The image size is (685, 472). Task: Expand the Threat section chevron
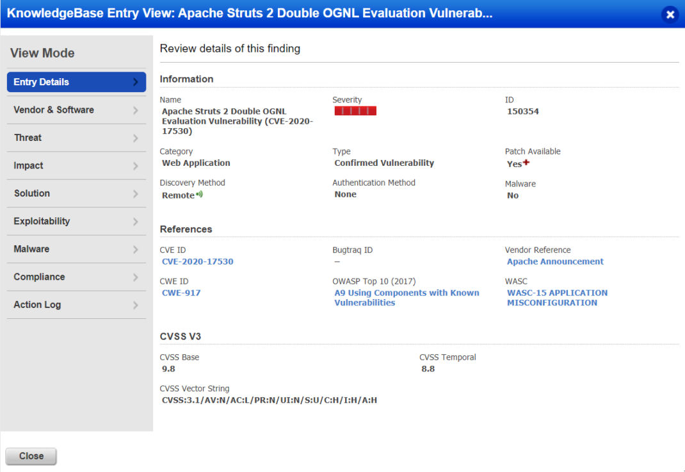[136, 137]
